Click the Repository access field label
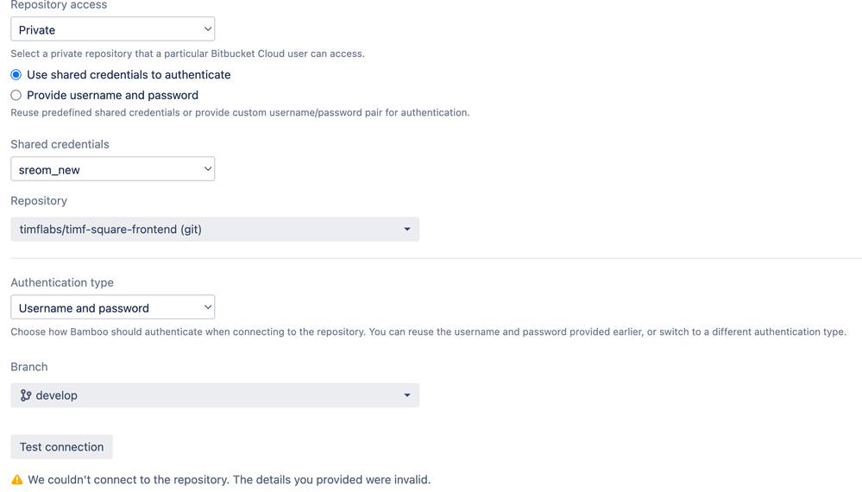Image resolution: width=862 pixels, height=492 pixels. [59, 5]
